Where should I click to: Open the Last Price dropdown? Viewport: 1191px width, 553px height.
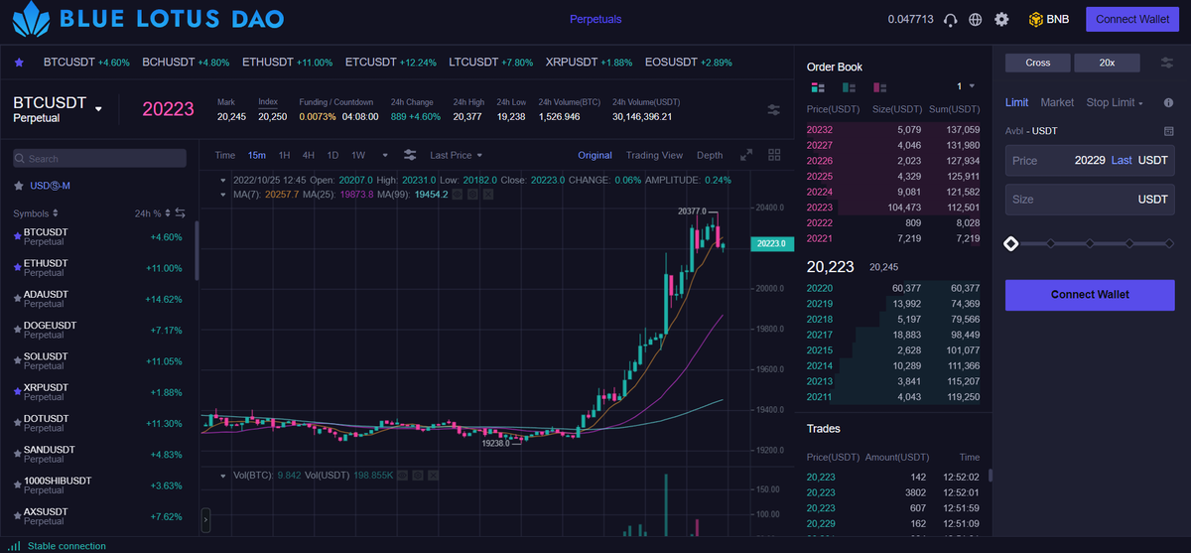[456, 155]
